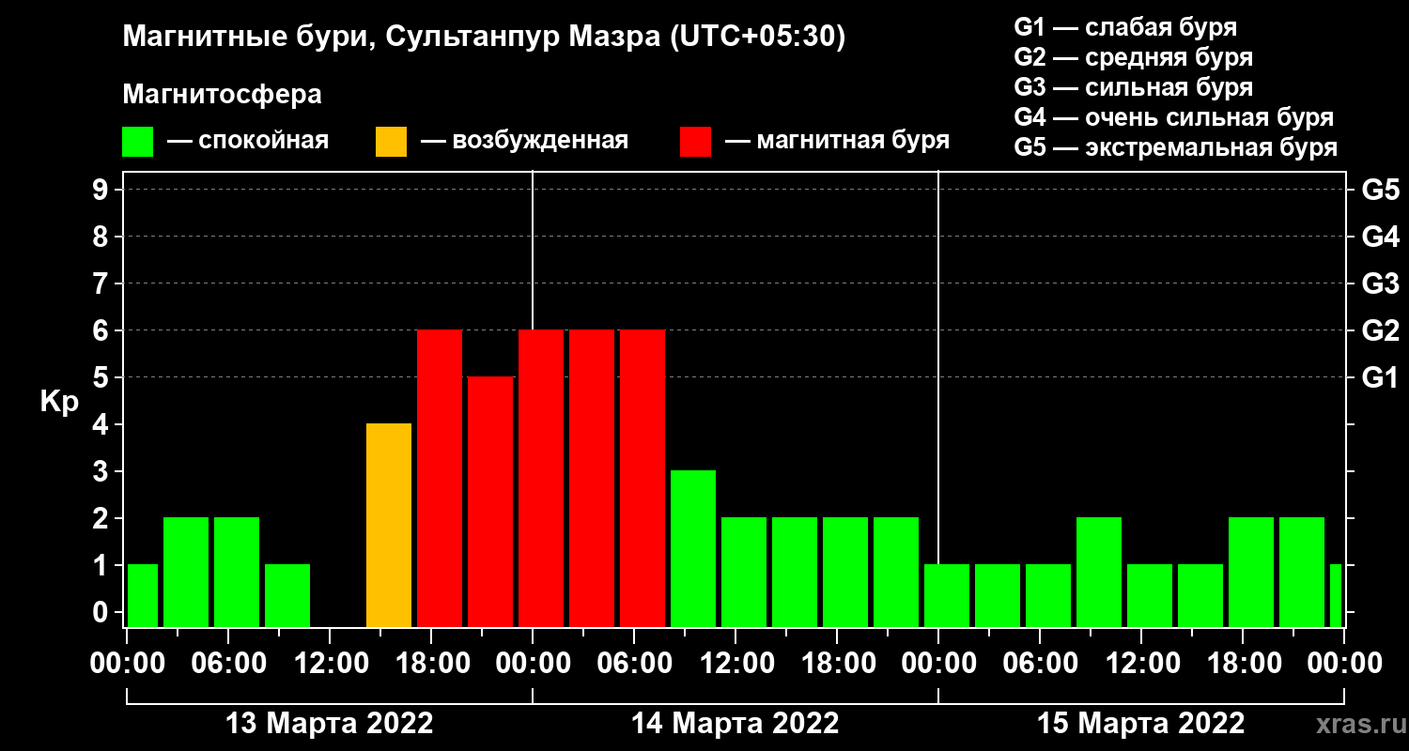
Task: Click the red Kp 6 bar straddling the 13/14 March midnight line
Action: tap(541, 478)
